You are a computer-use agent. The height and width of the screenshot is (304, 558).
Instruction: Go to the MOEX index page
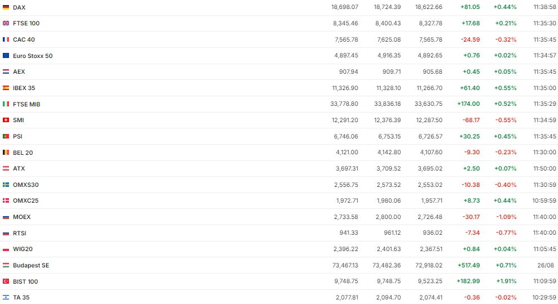coord(21,217)
